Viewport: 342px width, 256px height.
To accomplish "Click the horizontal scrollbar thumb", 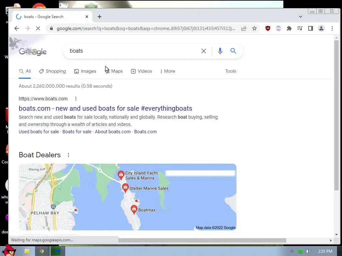I will click(202, 240).
